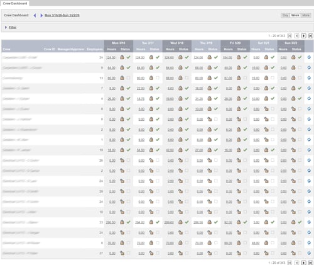Open 124.00 hours link for Mon 3/16
The height and width of the screenshot is (265, 314).
(111, 57)
